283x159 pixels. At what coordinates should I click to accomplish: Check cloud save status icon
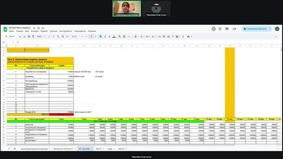pos(43,28)
